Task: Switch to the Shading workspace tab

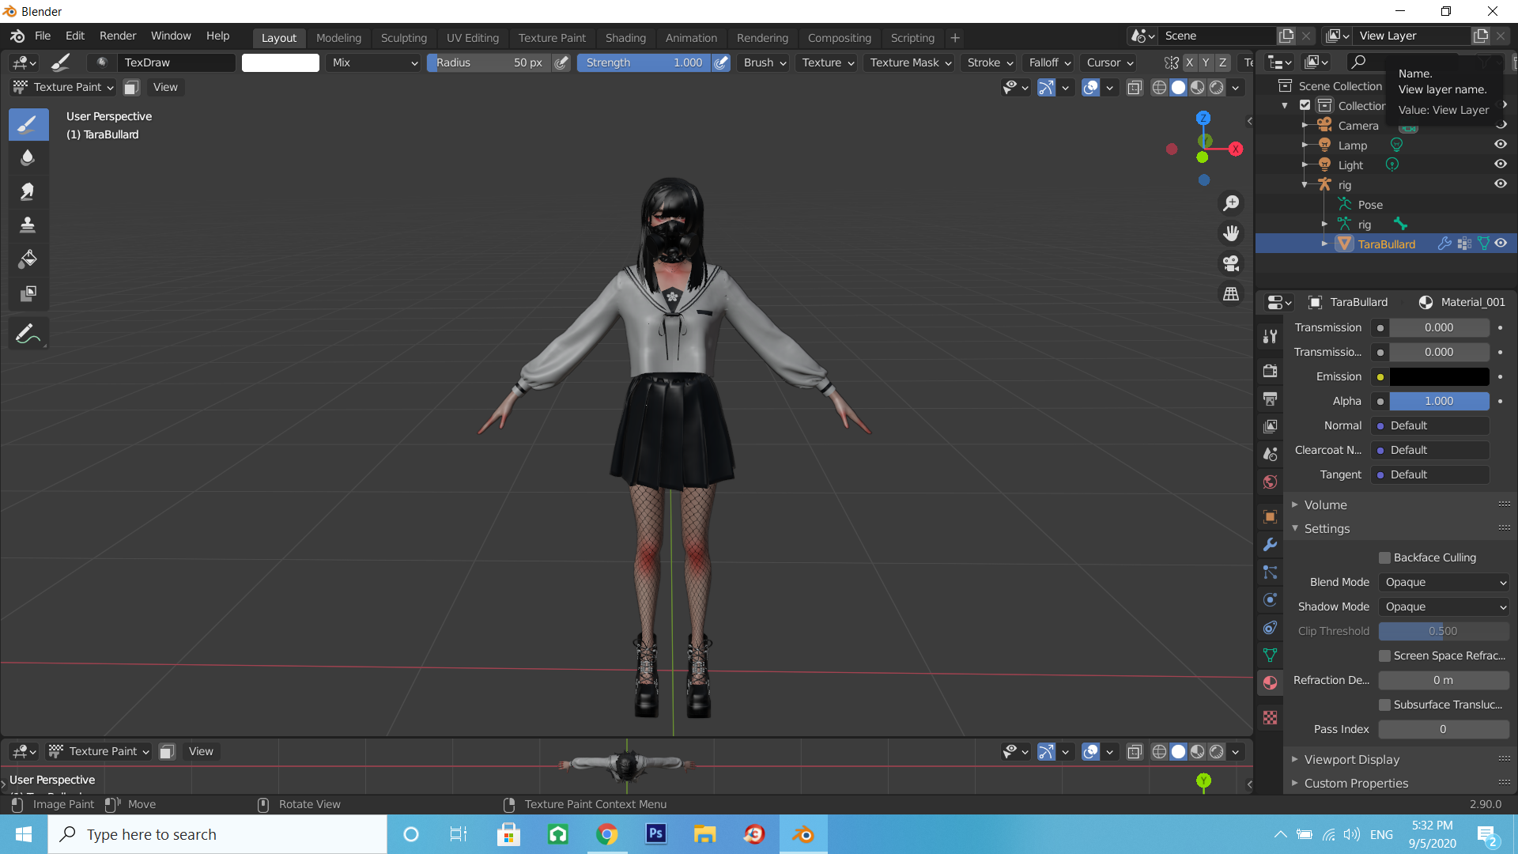Action: [625, 38]
